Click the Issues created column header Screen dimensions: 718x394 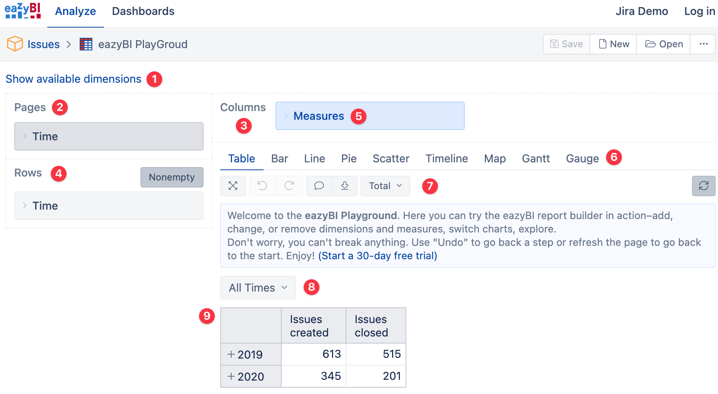pos(313,326)
